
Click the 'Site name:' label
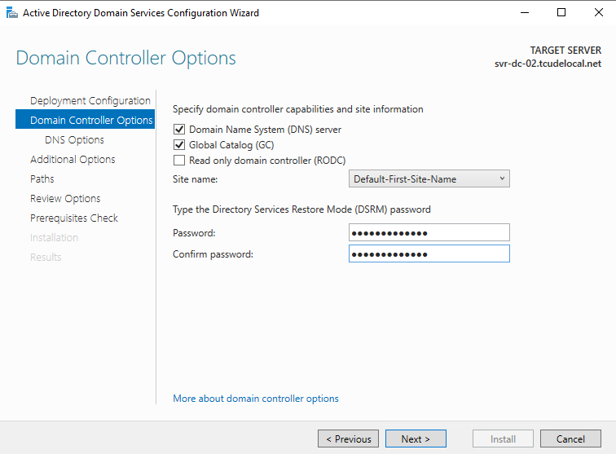196,179
